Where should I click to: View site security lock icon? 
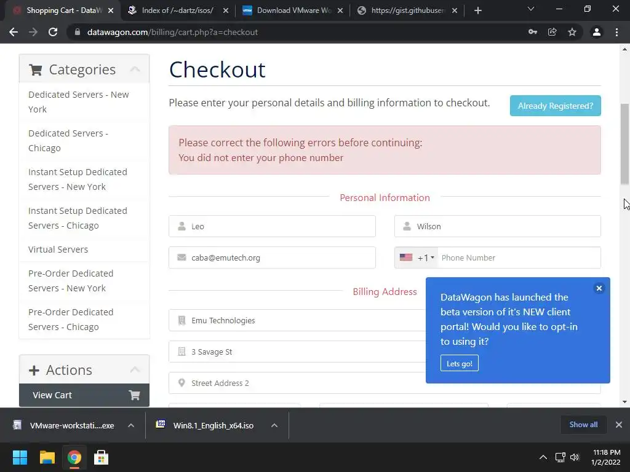[x=78, y=32]
